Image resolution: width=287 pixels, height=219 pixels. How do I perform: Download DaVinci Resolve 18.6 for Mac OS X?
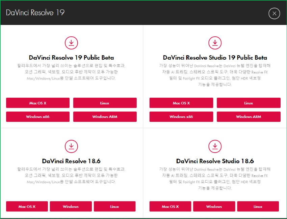coord(27,207)
